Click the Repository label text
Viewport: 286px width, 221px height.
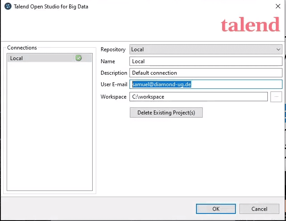click(x=113, y=50)
